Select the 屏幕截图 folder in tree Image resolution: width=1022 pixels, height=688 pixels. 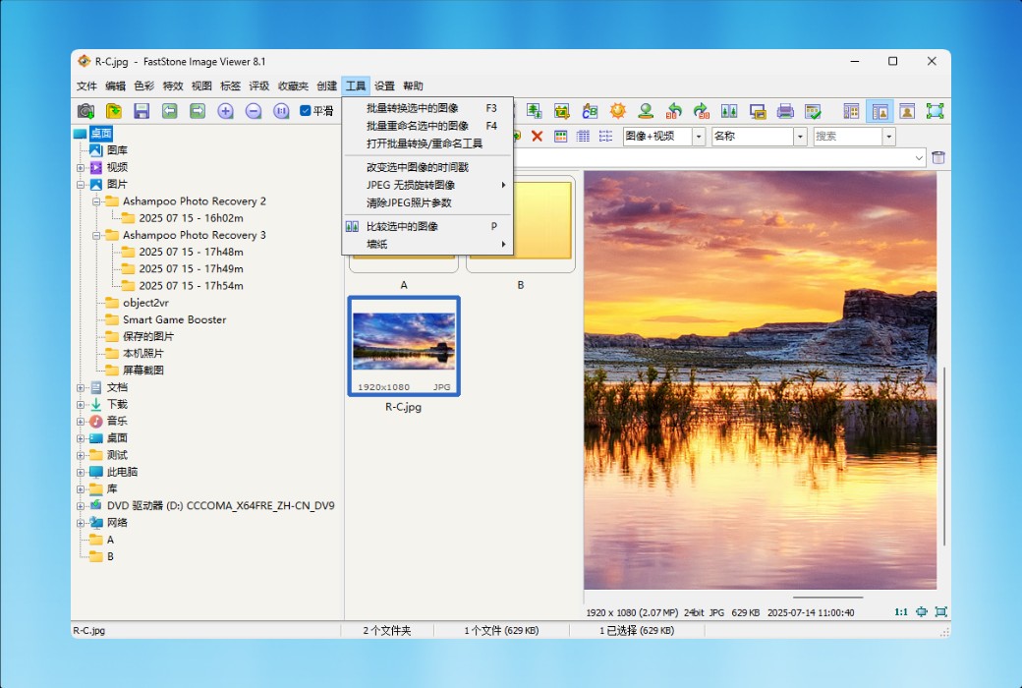coord(142,371)
